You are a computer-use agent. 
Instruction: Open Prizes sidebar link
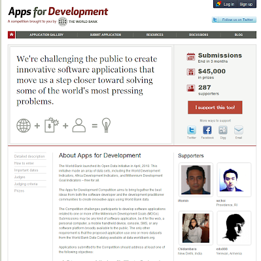click(19, 191)
